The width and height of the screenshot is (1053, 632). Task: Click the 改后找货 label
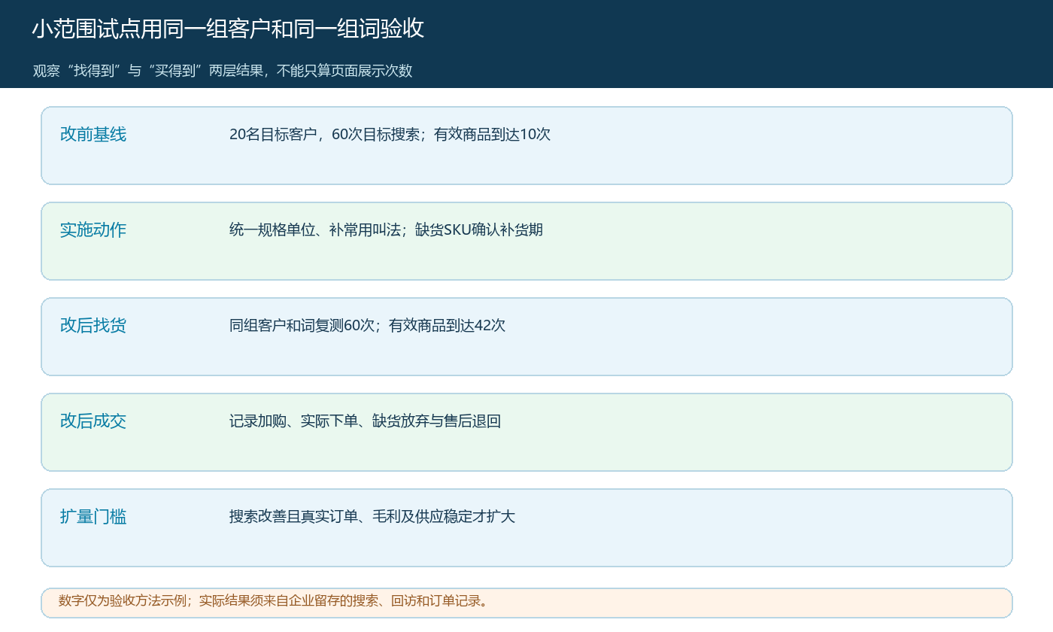point(93,326)
